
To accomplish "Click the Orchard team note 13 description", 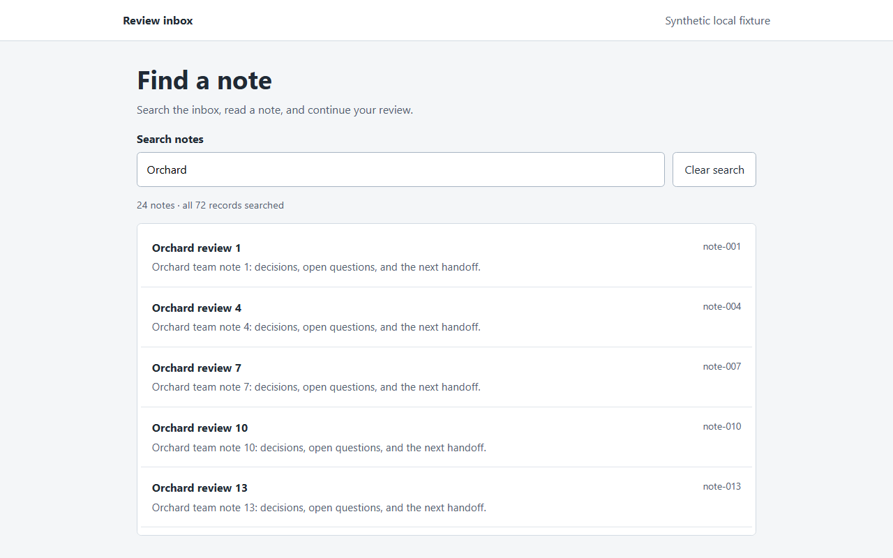I will 319,507.
